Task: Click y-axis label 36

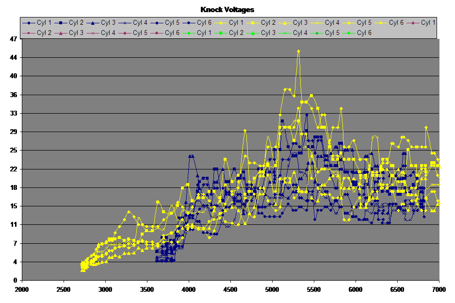Action: point(14,95)
